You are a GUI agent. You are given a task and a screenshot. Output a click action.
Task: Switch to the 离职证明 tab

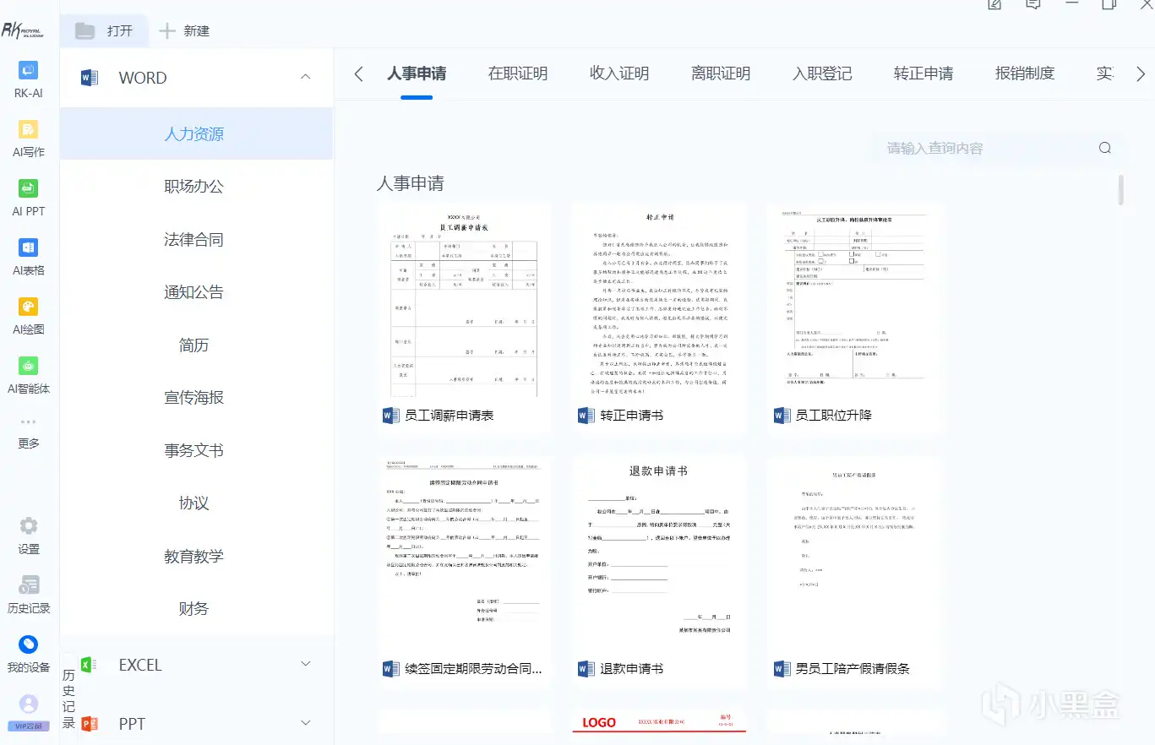click(721, 73)
